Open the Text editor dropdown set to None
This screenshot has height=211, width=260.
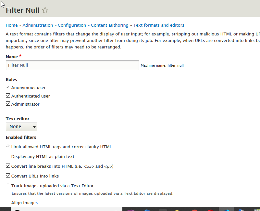tap(21, 126)
